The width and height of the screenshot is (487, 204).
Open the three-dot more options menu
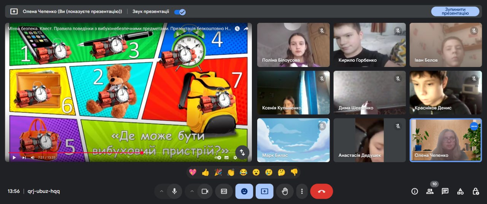(302, 191)
